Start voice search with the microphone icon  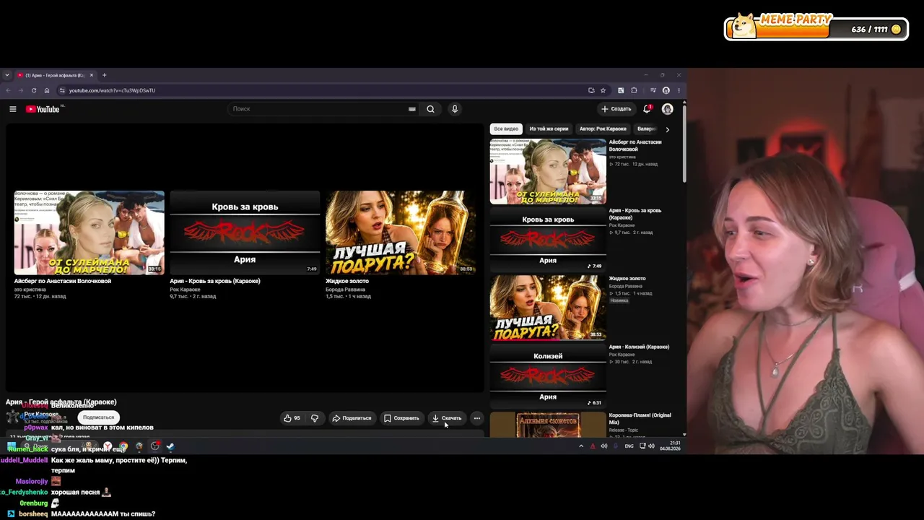click(454, 109)
